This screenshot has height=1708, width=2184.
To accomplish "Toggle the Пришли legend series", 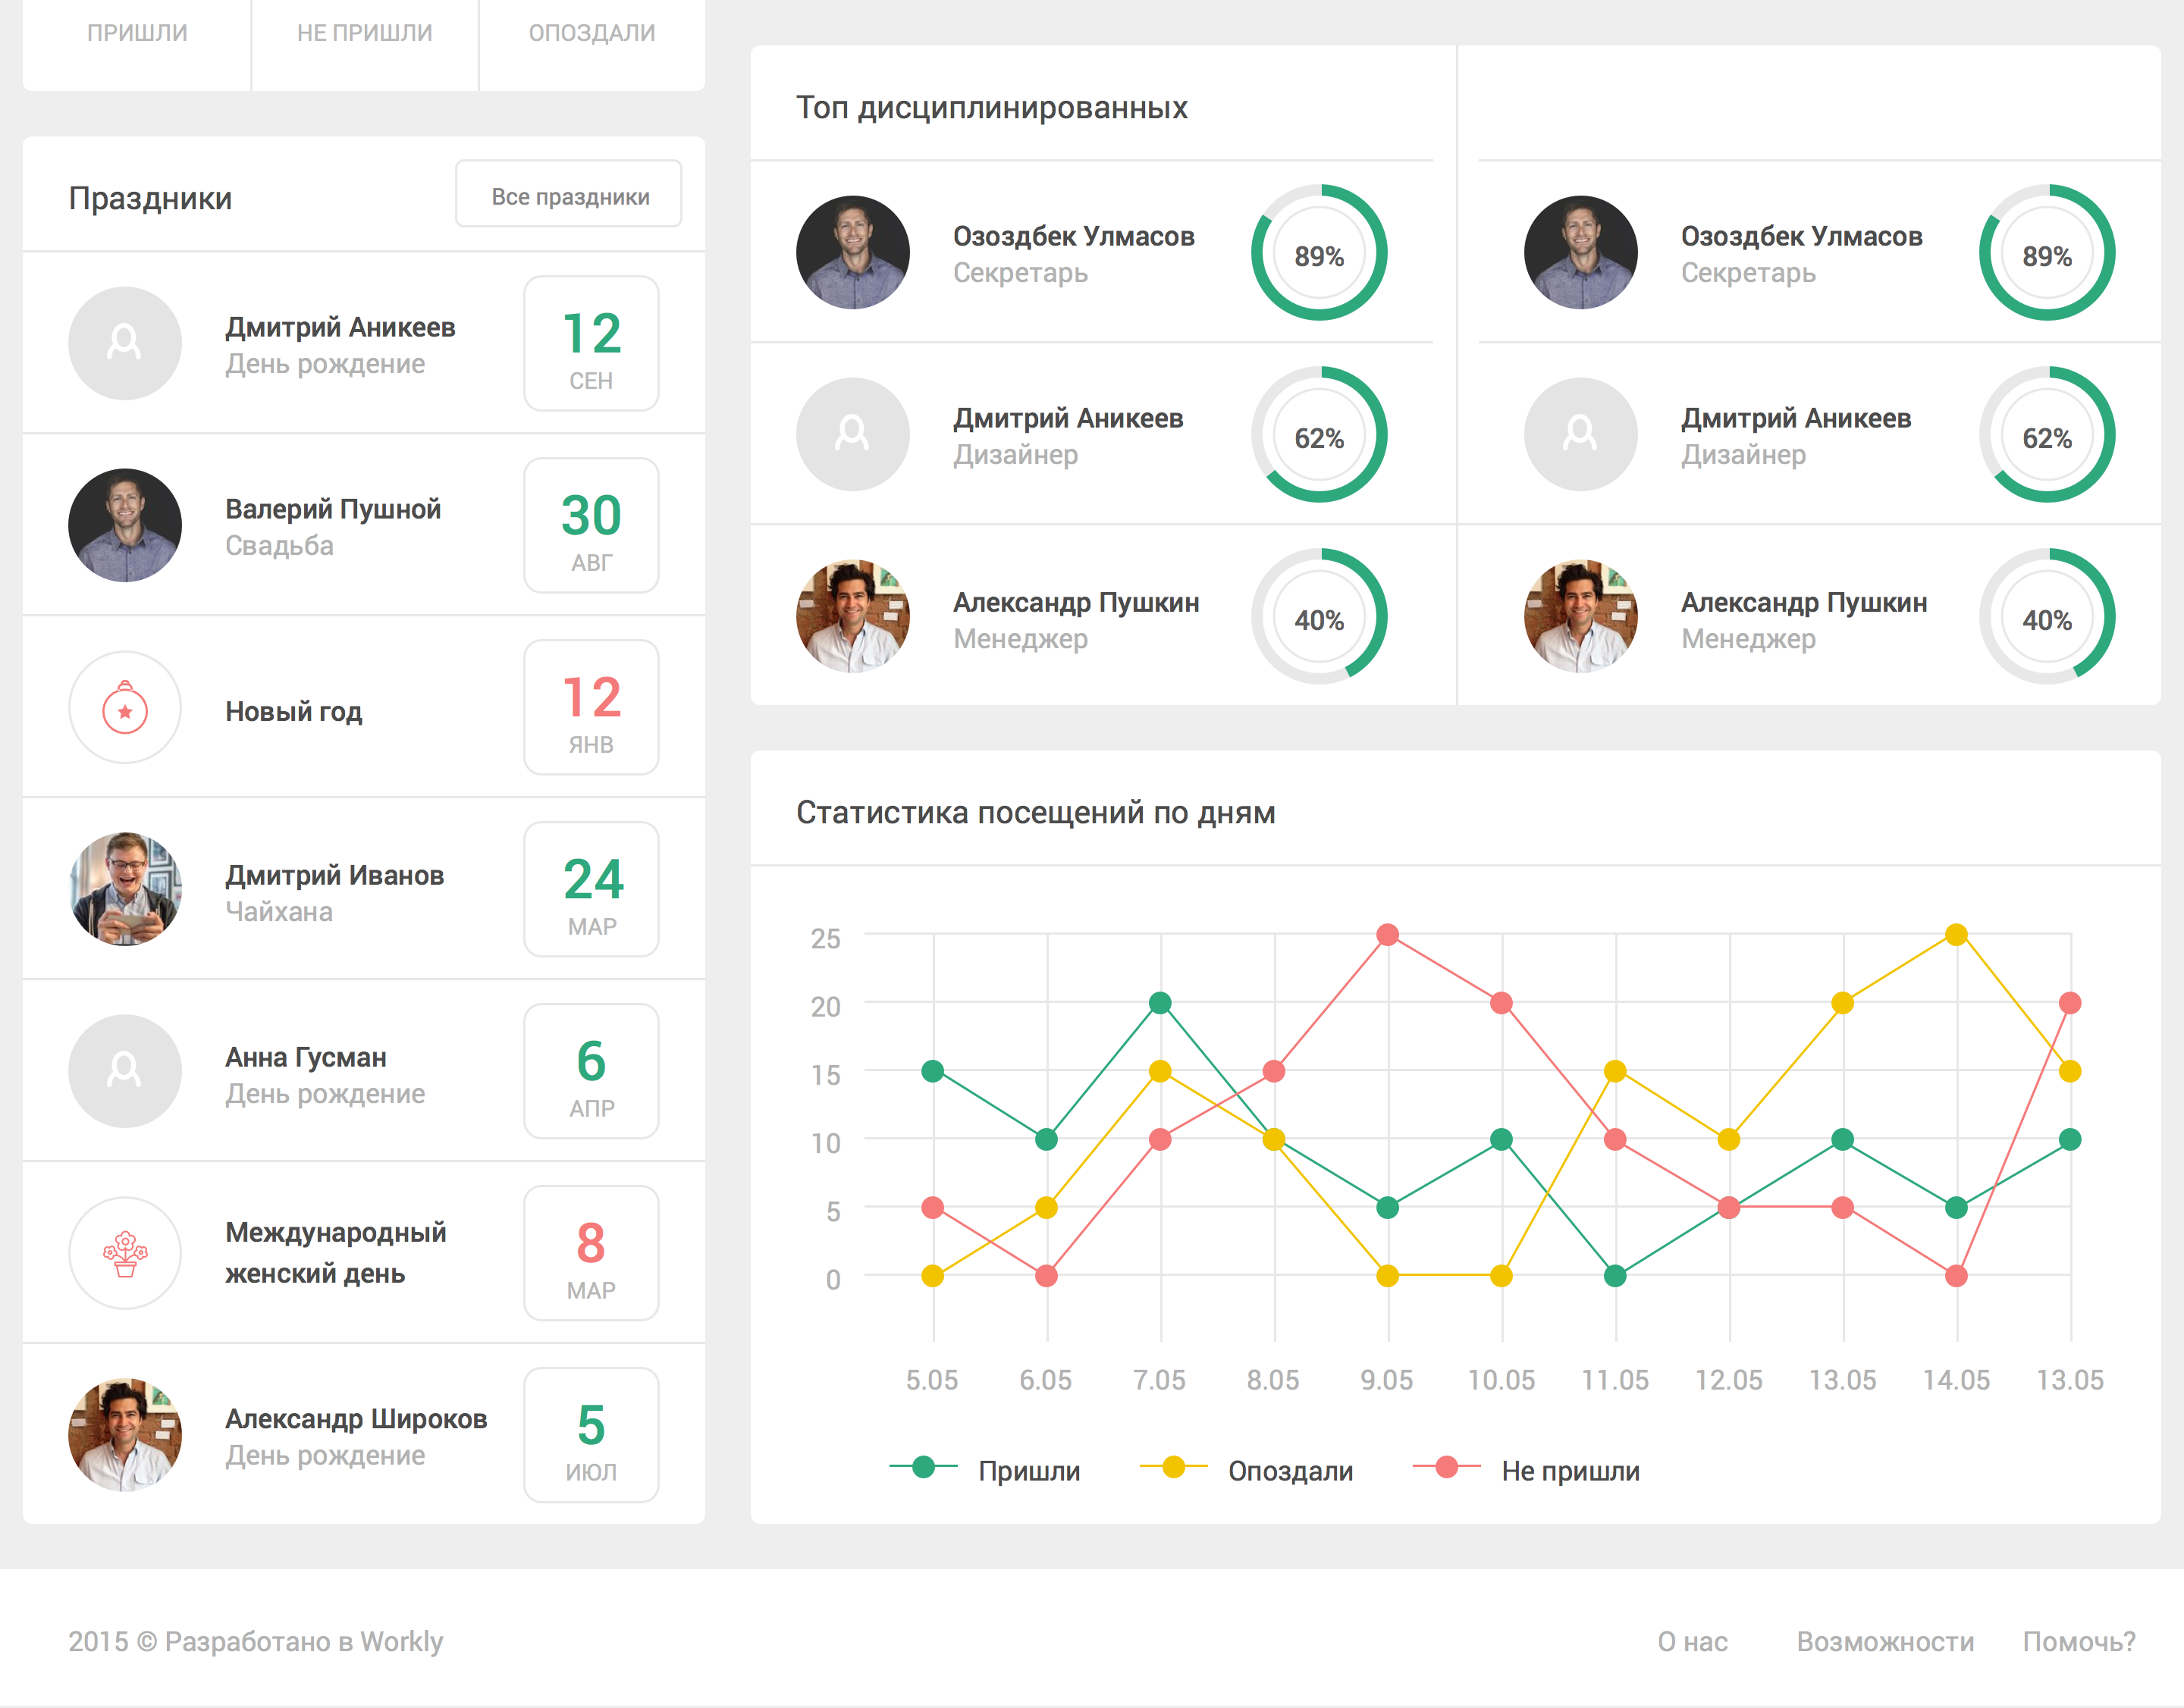I will point(985,1470).
